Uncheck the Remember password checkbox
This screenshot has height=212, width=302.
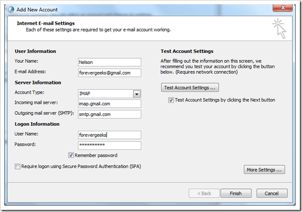click(x=71, y=155)
